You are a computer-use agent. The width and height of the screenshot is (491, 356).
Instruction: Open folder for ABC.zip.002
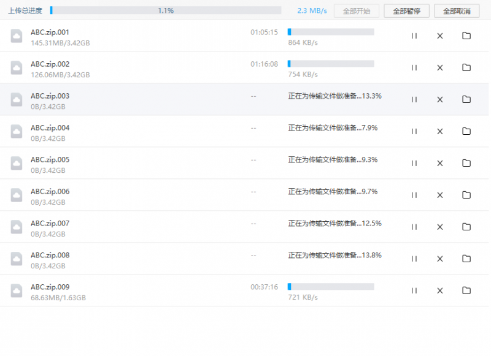[466, 68]
